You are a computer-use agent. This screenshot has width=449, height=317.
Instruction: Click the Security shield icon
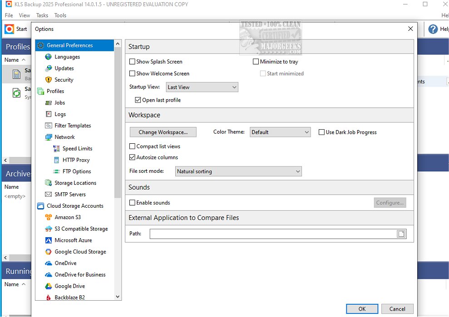tap(49, 79)
